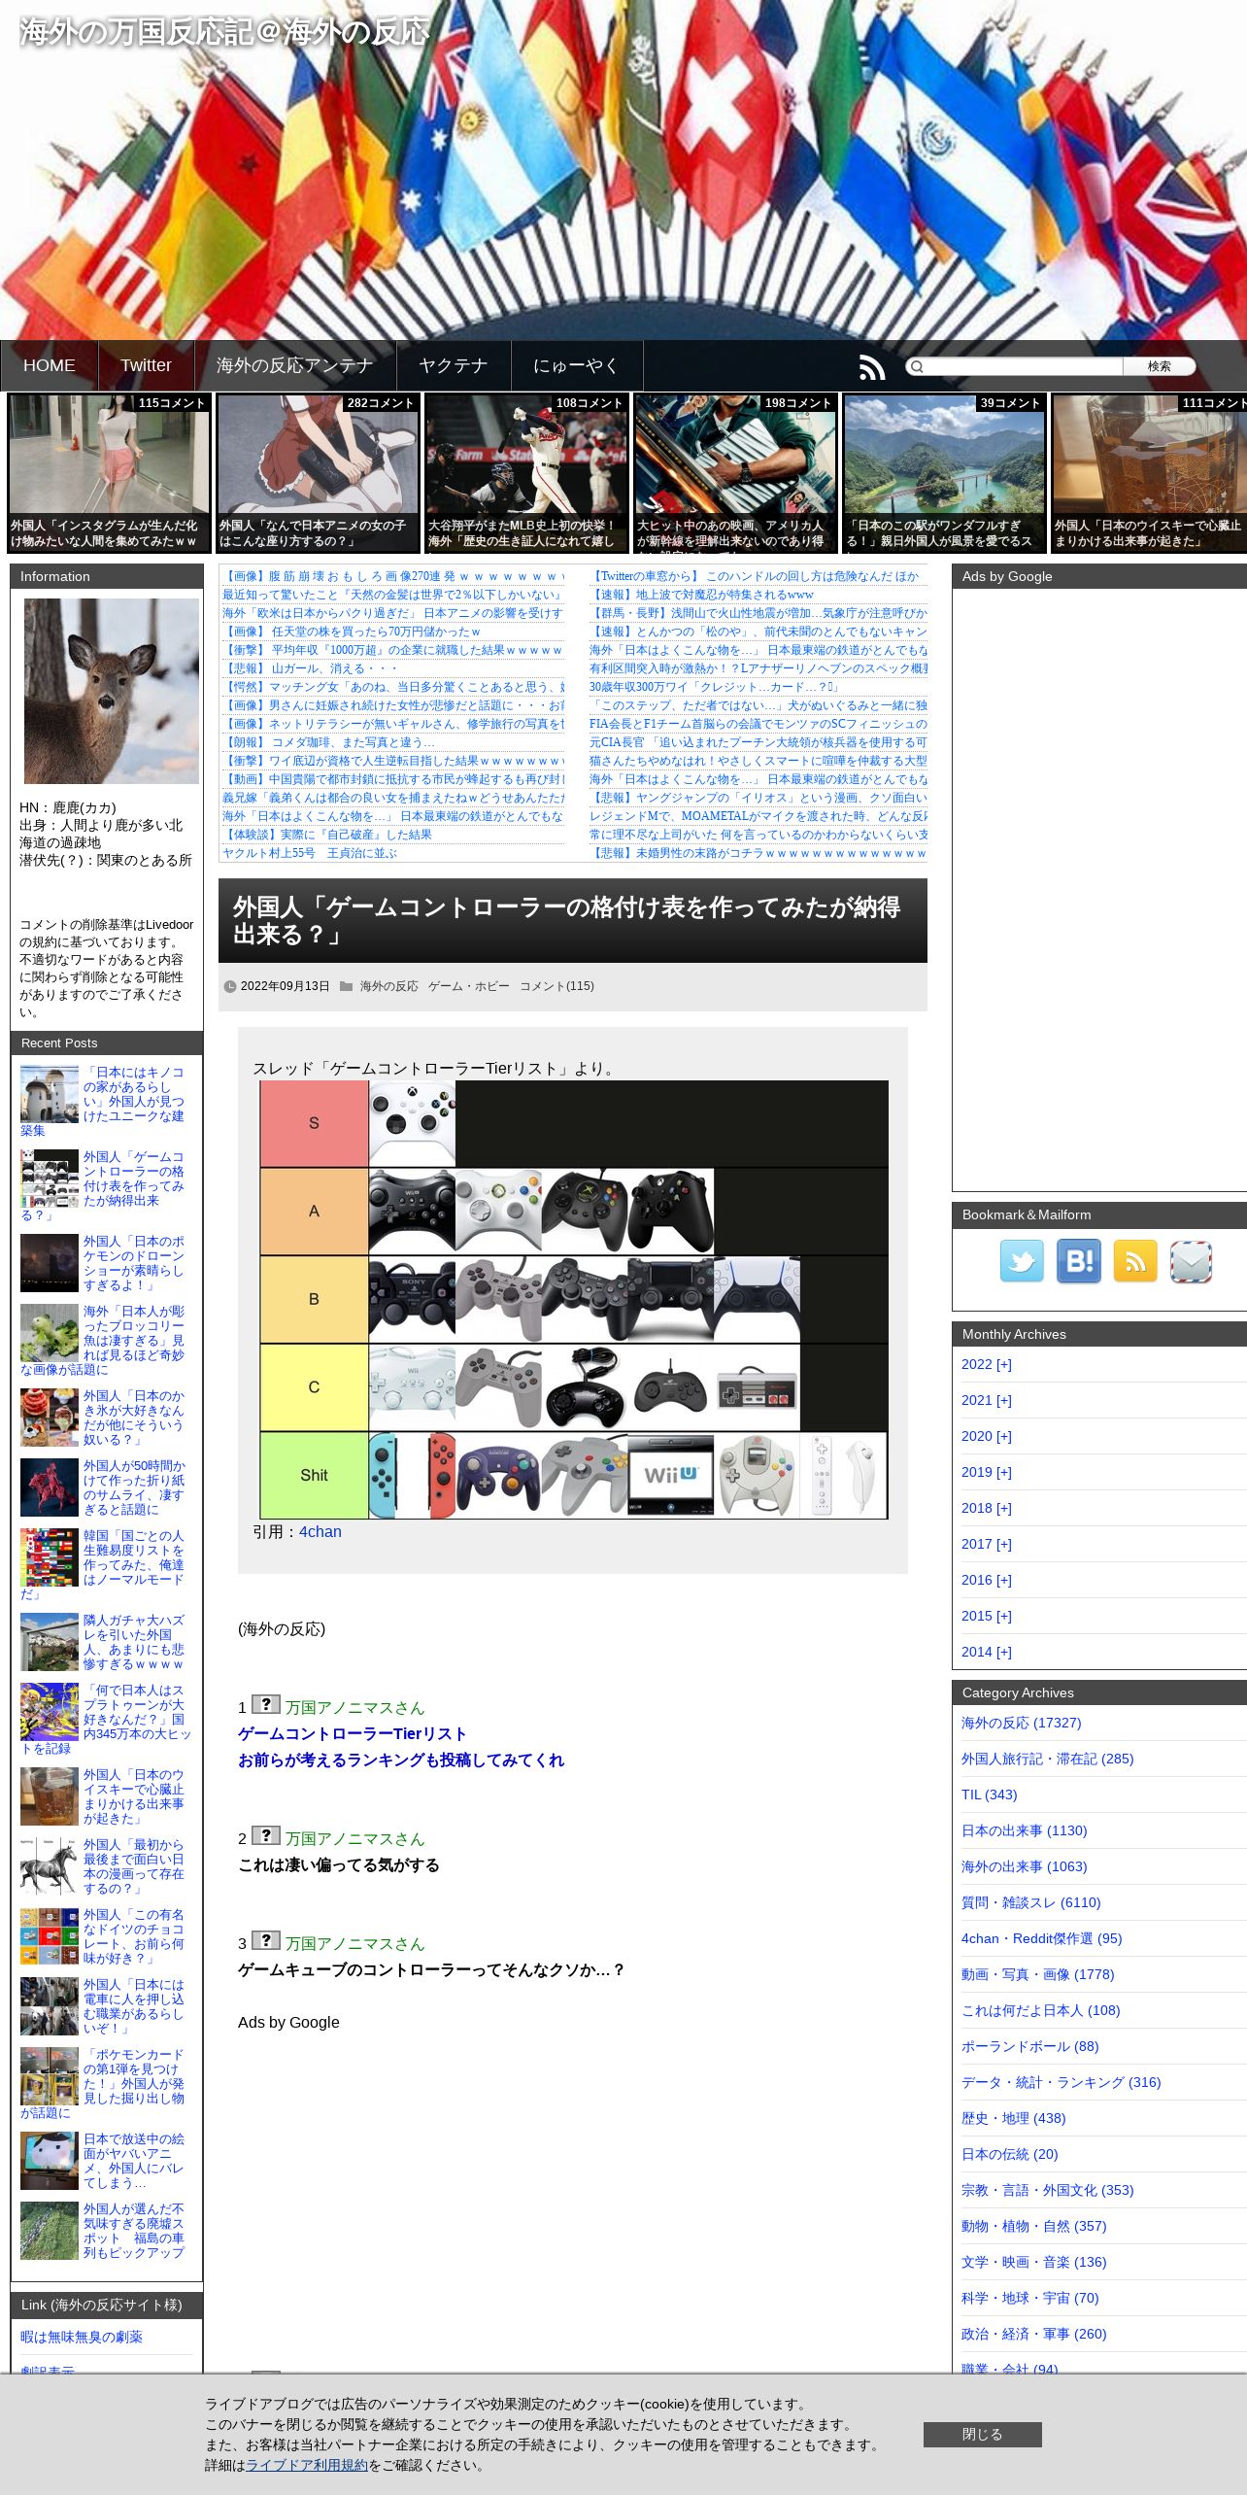Click the magnifier icon in search box
Viewport: 1247px width, 2495px height.
tap(916, 366)
